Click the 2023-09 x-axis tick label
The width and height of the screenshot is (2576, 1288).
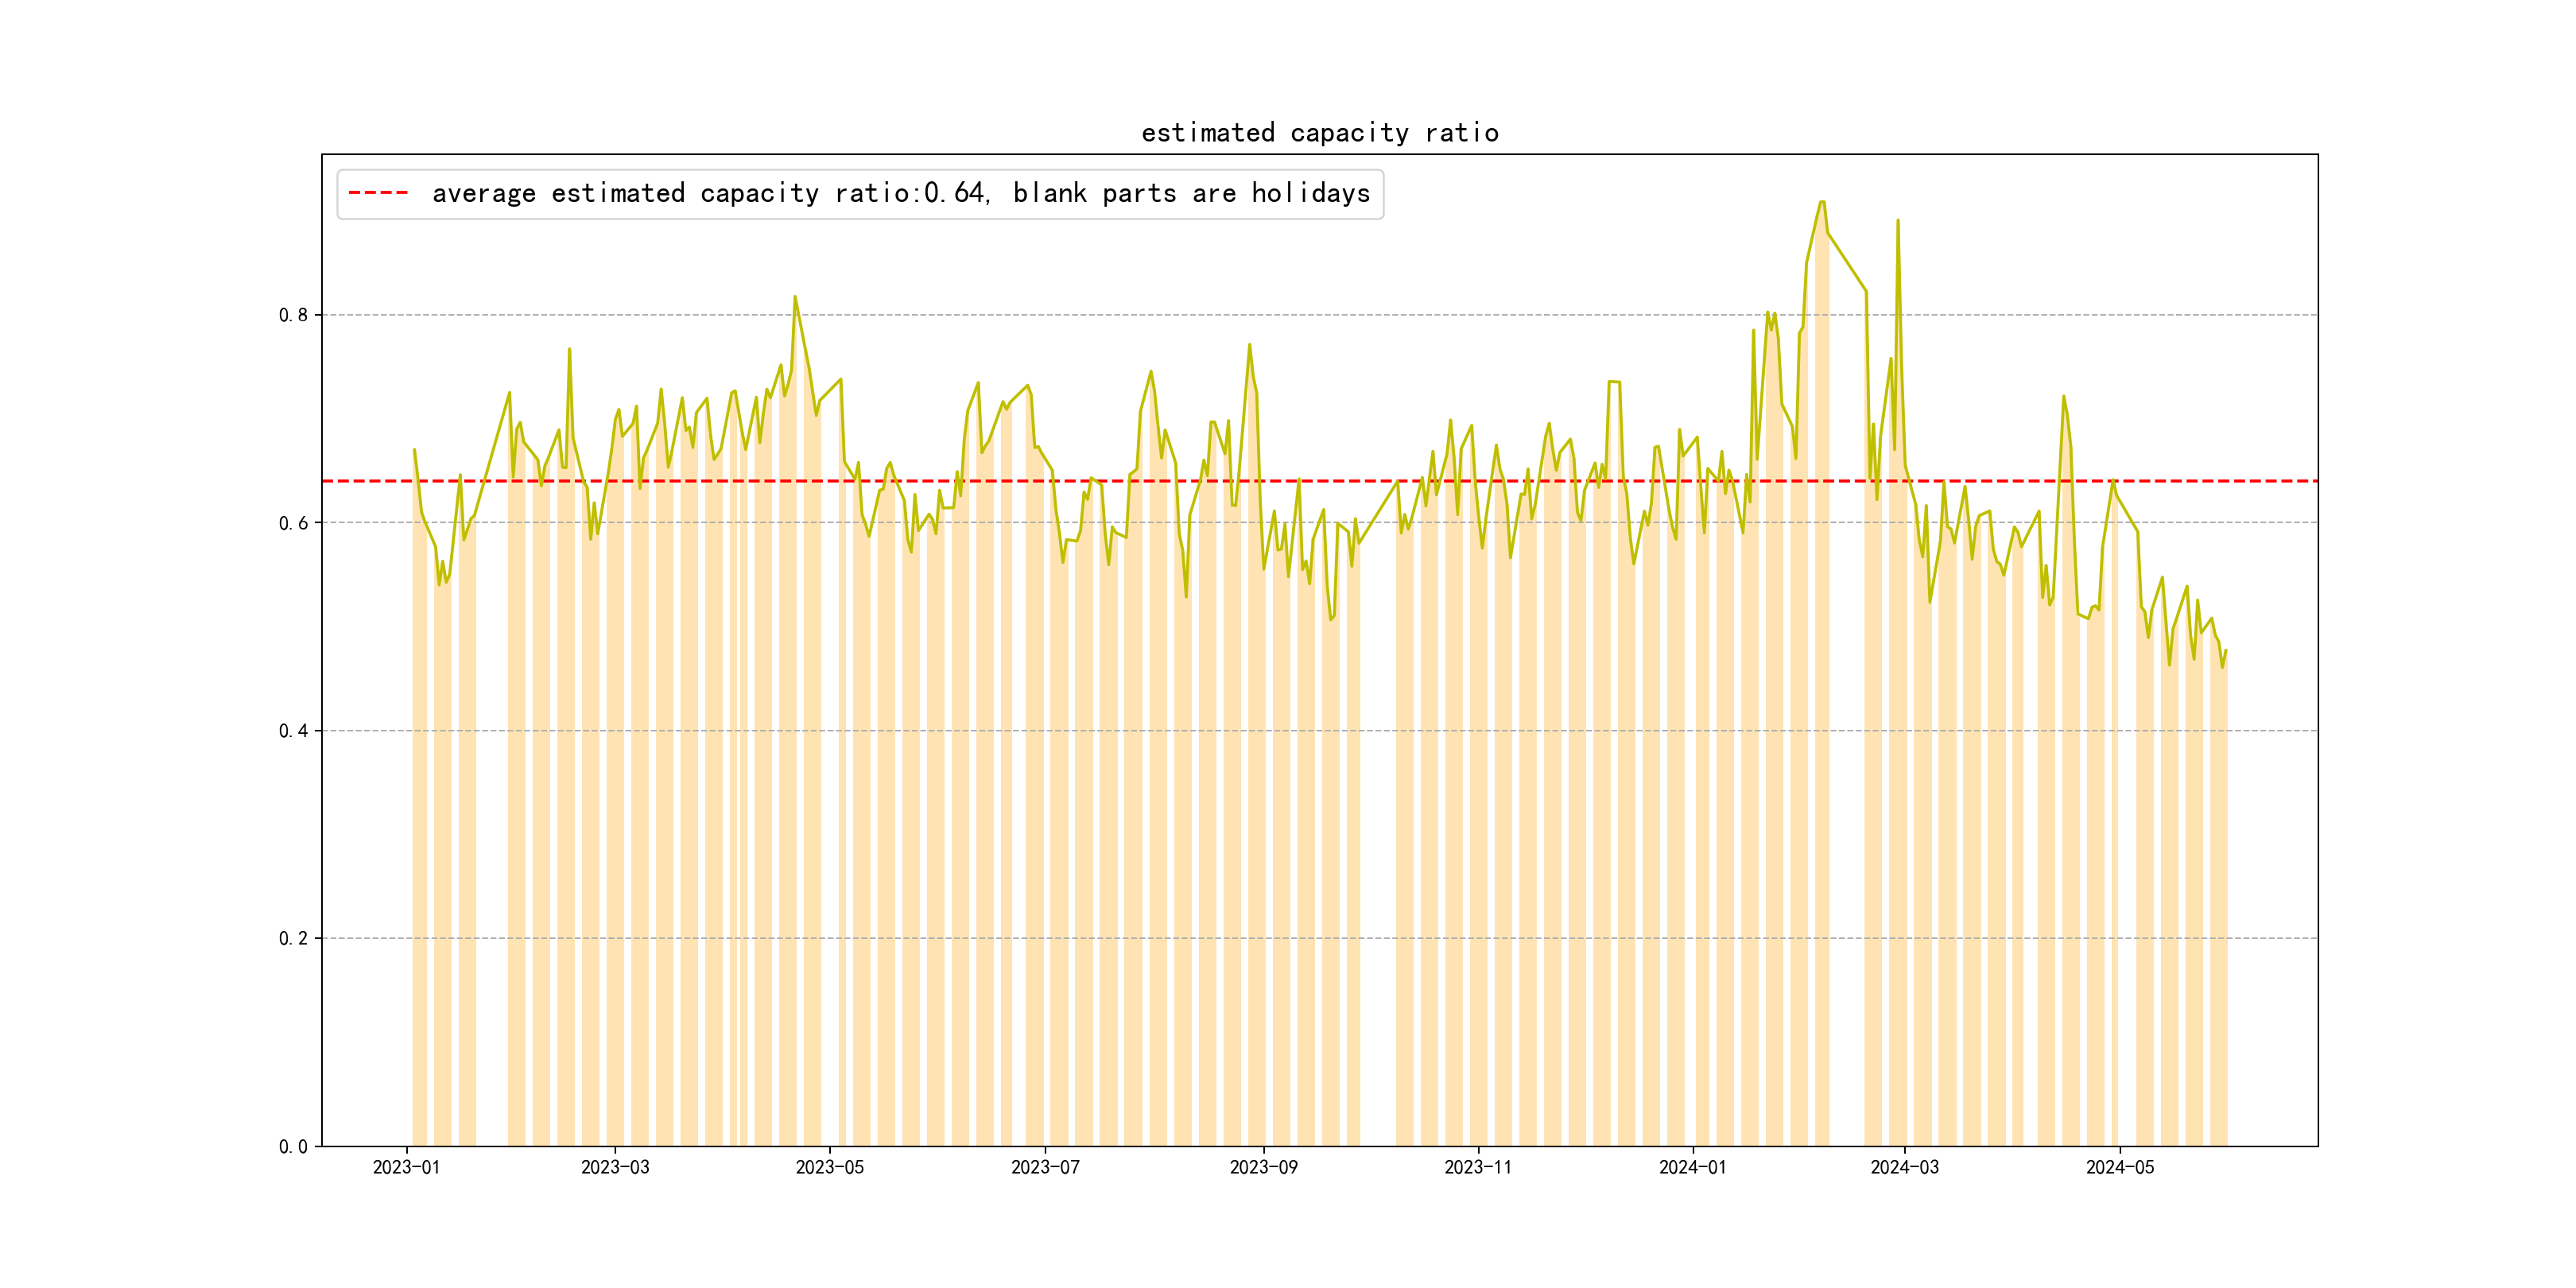pyautogui.click(x=1263, y=1167)
